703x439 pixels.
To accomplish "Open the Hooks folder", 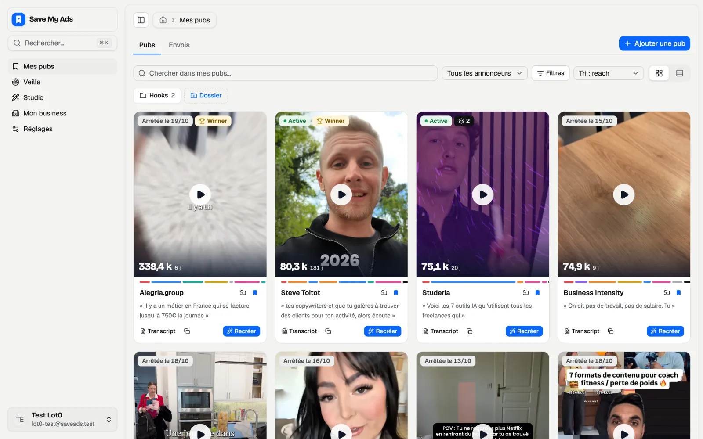I will point(157,95).
